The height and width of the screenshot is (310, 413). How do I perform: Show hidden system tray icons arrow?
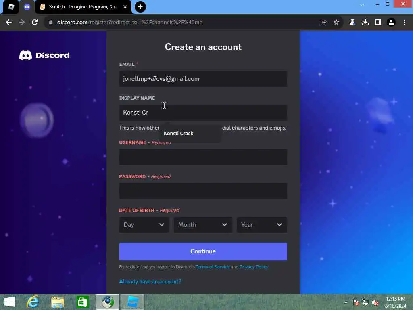[346, 302]
